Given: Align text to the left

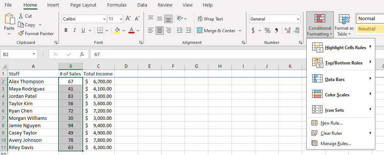Looking at the screenshot, I should (151, 30).
